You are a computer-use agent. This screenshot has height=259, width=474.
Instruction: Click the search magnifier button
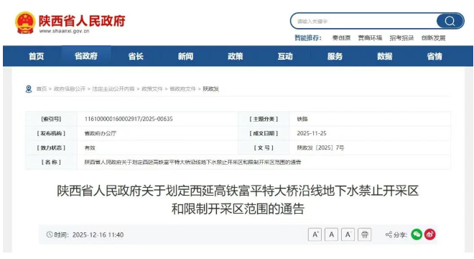click(x=450, y=21)
